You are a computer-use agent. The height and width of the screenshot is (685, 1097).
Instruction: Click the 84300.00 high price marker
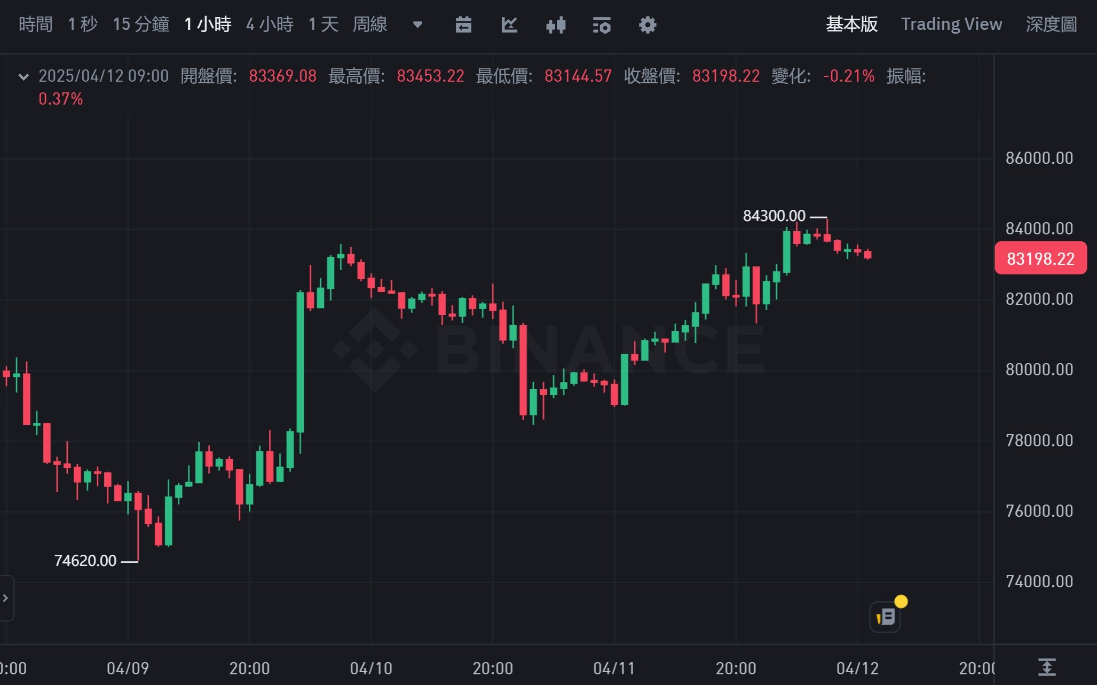point(774,216)
